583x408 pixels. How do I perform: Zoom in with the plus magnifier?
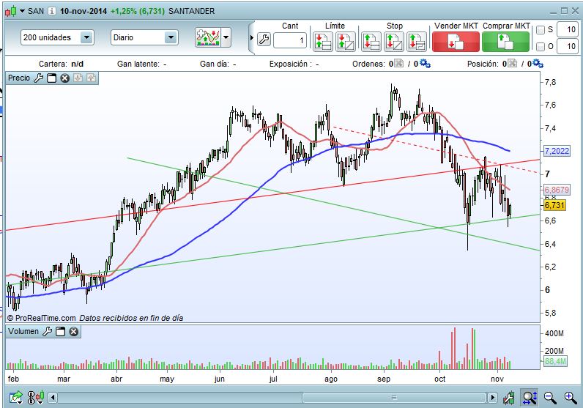point(571,398)
